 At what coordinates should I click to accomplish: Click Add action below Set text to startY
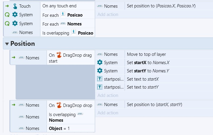(108, 95)
